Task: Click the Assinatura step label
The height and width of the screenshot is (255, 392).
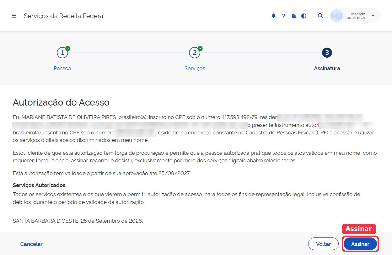Action: pos(327,68)
